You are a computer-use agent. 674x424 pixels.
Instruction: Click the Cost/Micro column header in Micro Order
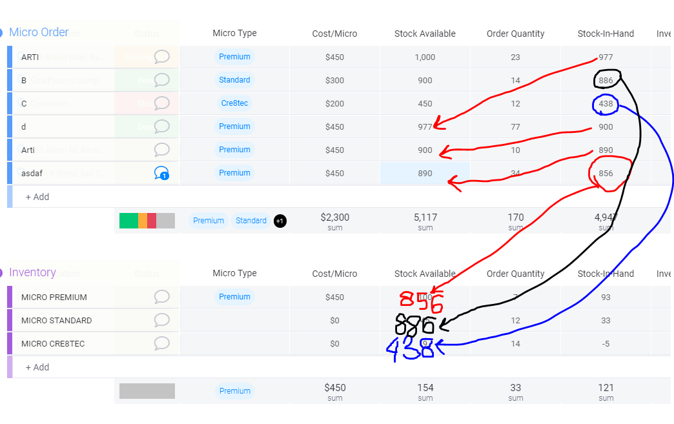[x=334, y=34]
